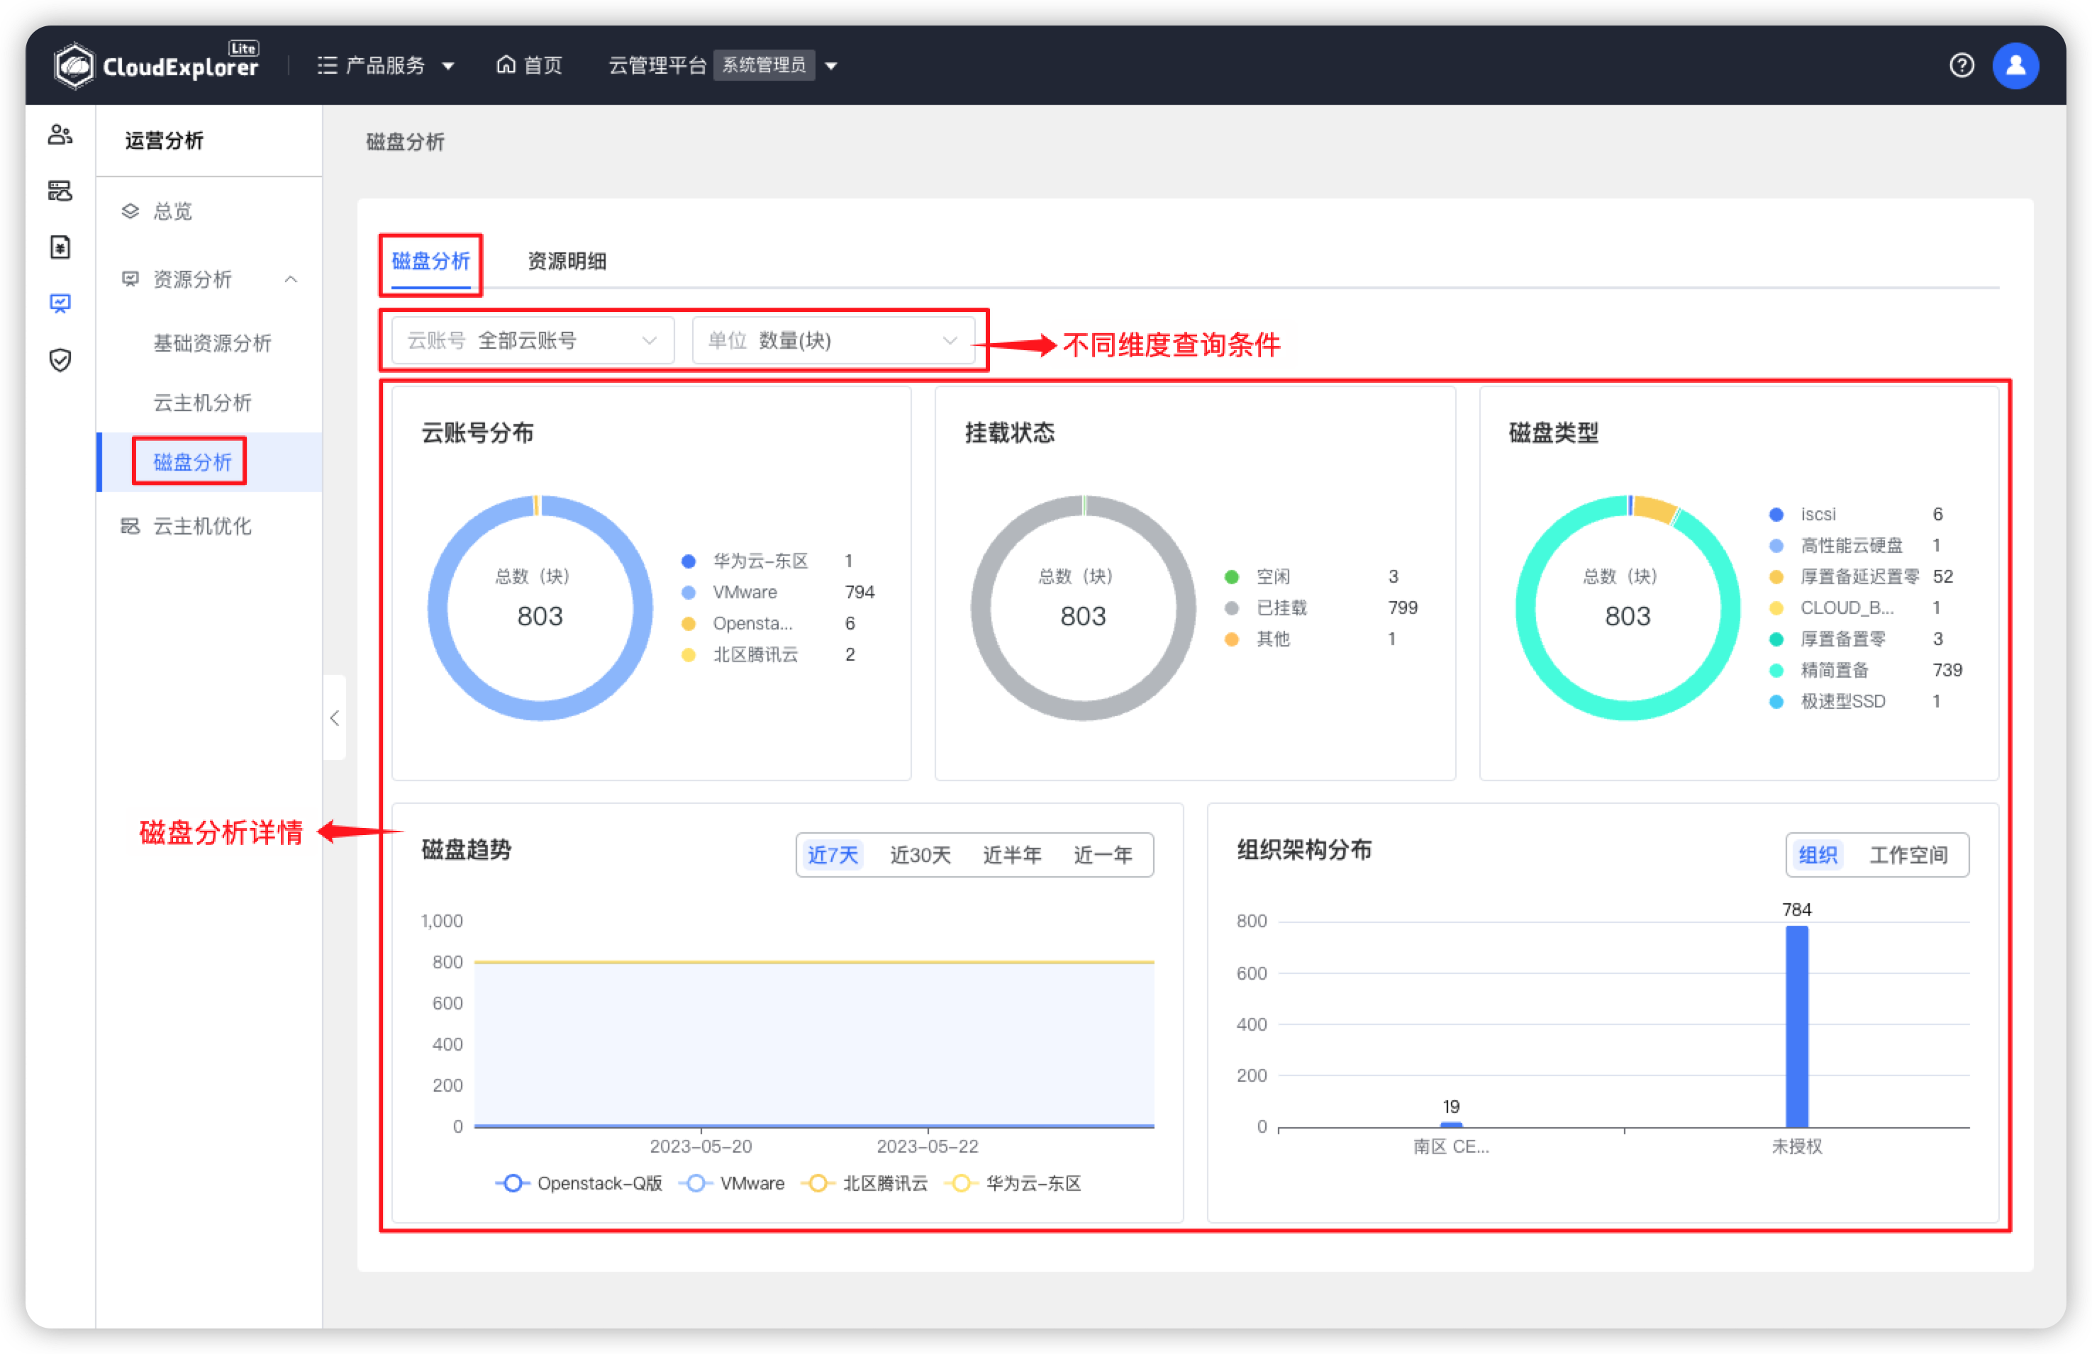The height and width of the screenshot is (1354, 2092).
Task: Go to 首页 home link
Action: 529,66
